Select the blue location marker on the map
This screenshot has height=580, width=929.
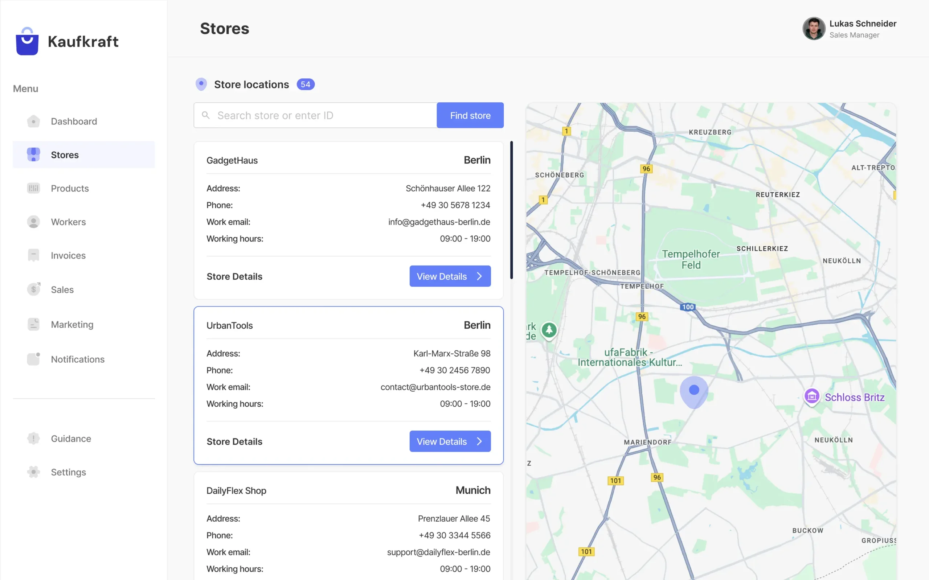[693, 390]
